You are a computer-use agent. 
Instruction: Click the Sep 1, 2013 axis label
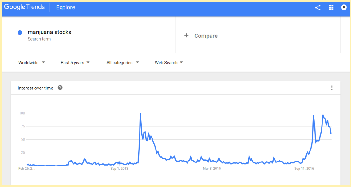120,169
